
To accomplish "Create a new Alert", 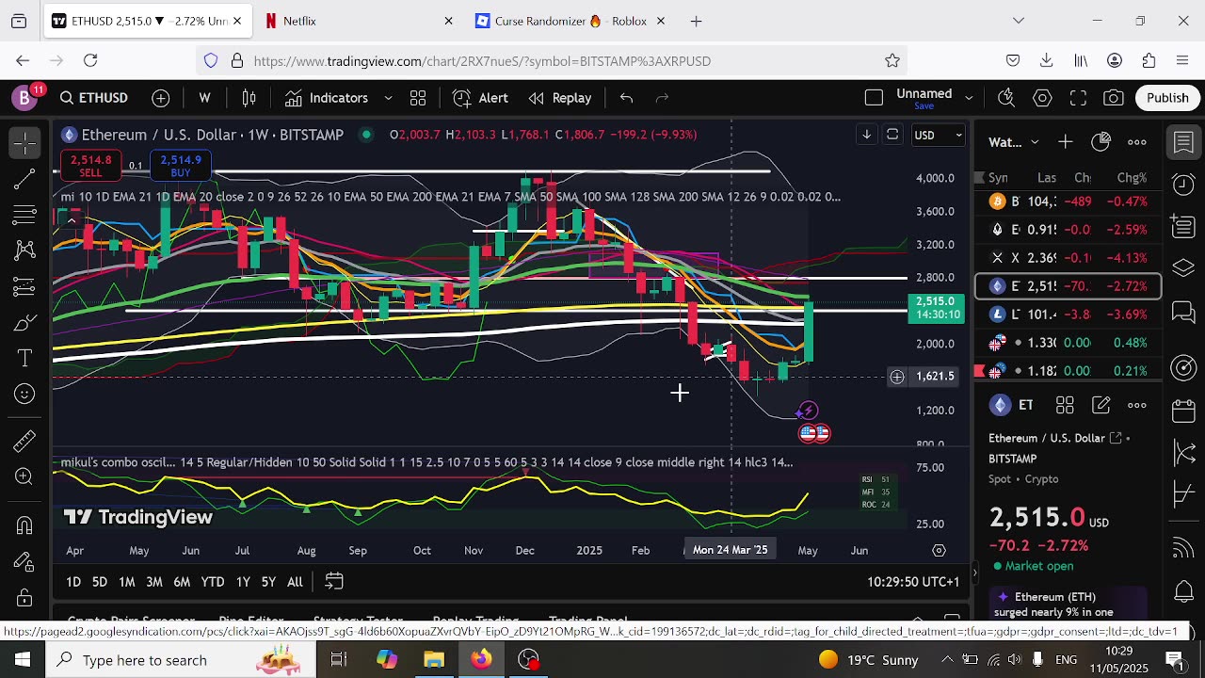I will [481, 98].
